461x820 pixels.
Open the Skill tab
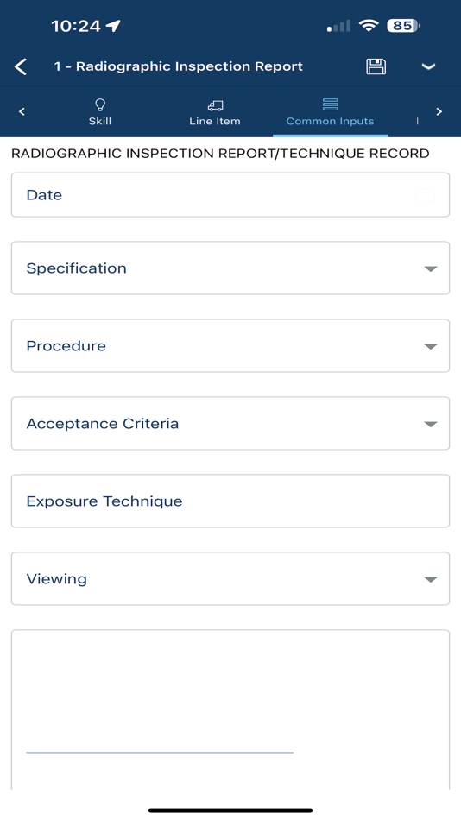(99, 111)
